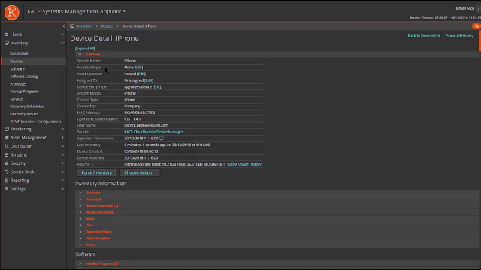The width and height of the screenshot is (481, 270).
Task: Expand the Mobile Information section
Action: pos(80,212)
